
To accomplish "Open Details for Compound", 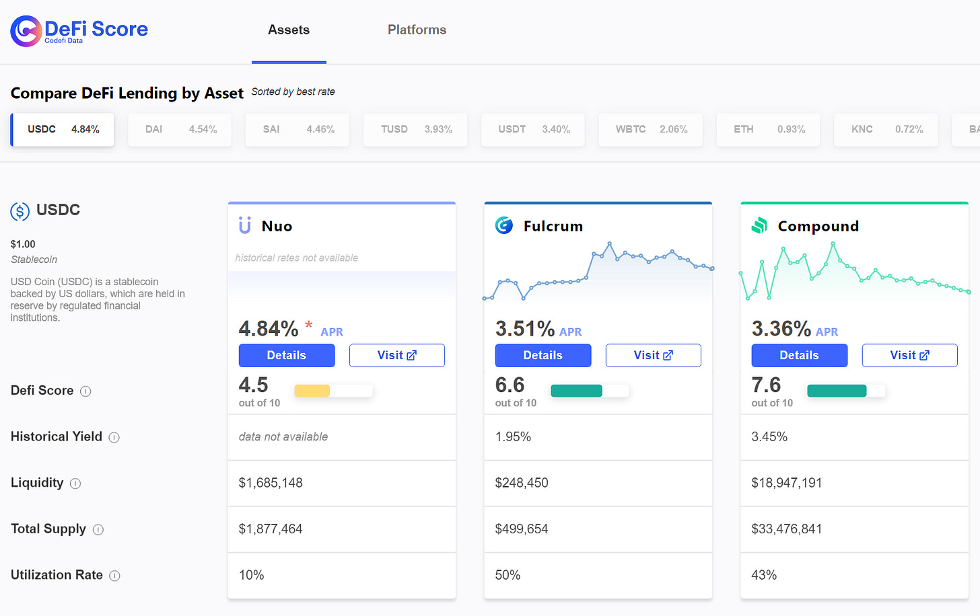I will (x=800, y=355).
